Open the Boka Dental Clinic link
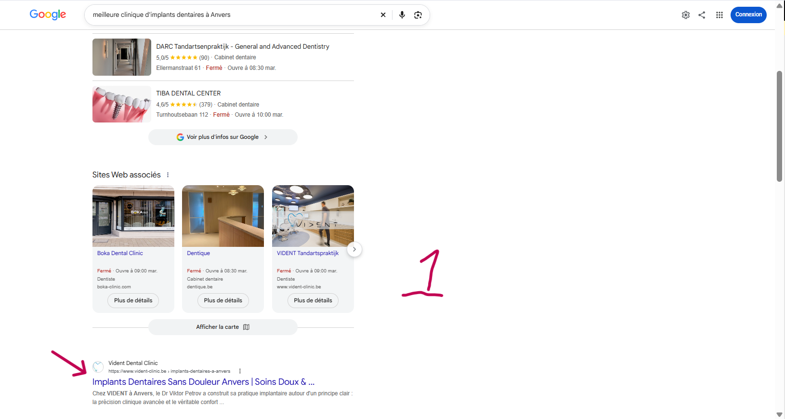 pyautogui.click(x=120, y=253)
